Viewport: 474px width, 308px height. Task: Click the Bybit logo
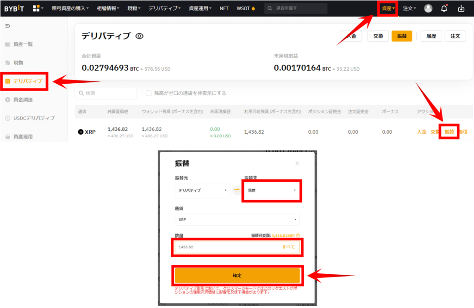click(x=14, y=8)
